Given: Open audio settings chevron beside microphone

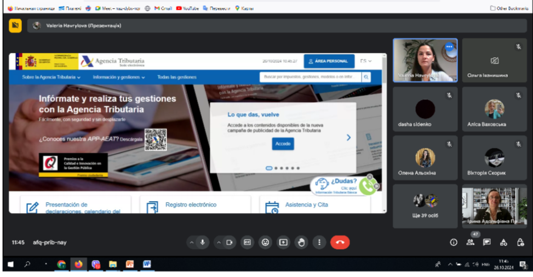Looking at the screenshot, I should tap(192, 243).
